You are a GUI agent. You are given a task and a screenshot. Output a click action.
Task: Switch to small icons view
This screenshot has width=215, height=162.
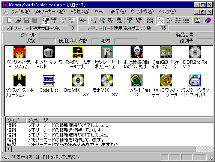169,20
